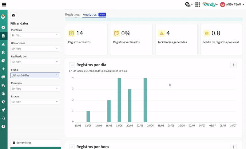The width and height of the screenshot is (246, 149).
Task: Select the Analytics tab
Action: [90, 14]
